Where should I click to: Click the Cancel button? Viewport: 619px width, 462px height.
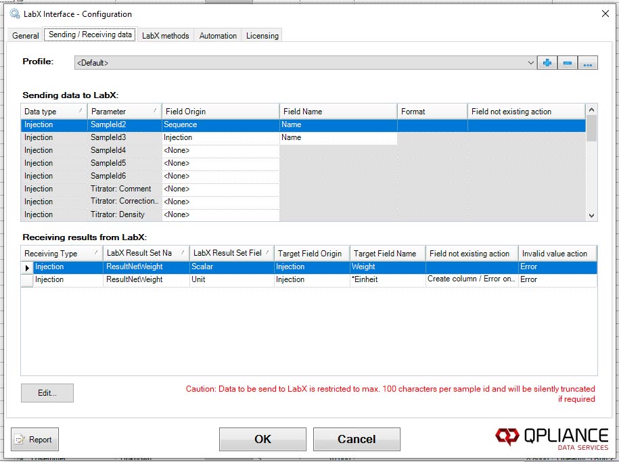coord(357,439)
